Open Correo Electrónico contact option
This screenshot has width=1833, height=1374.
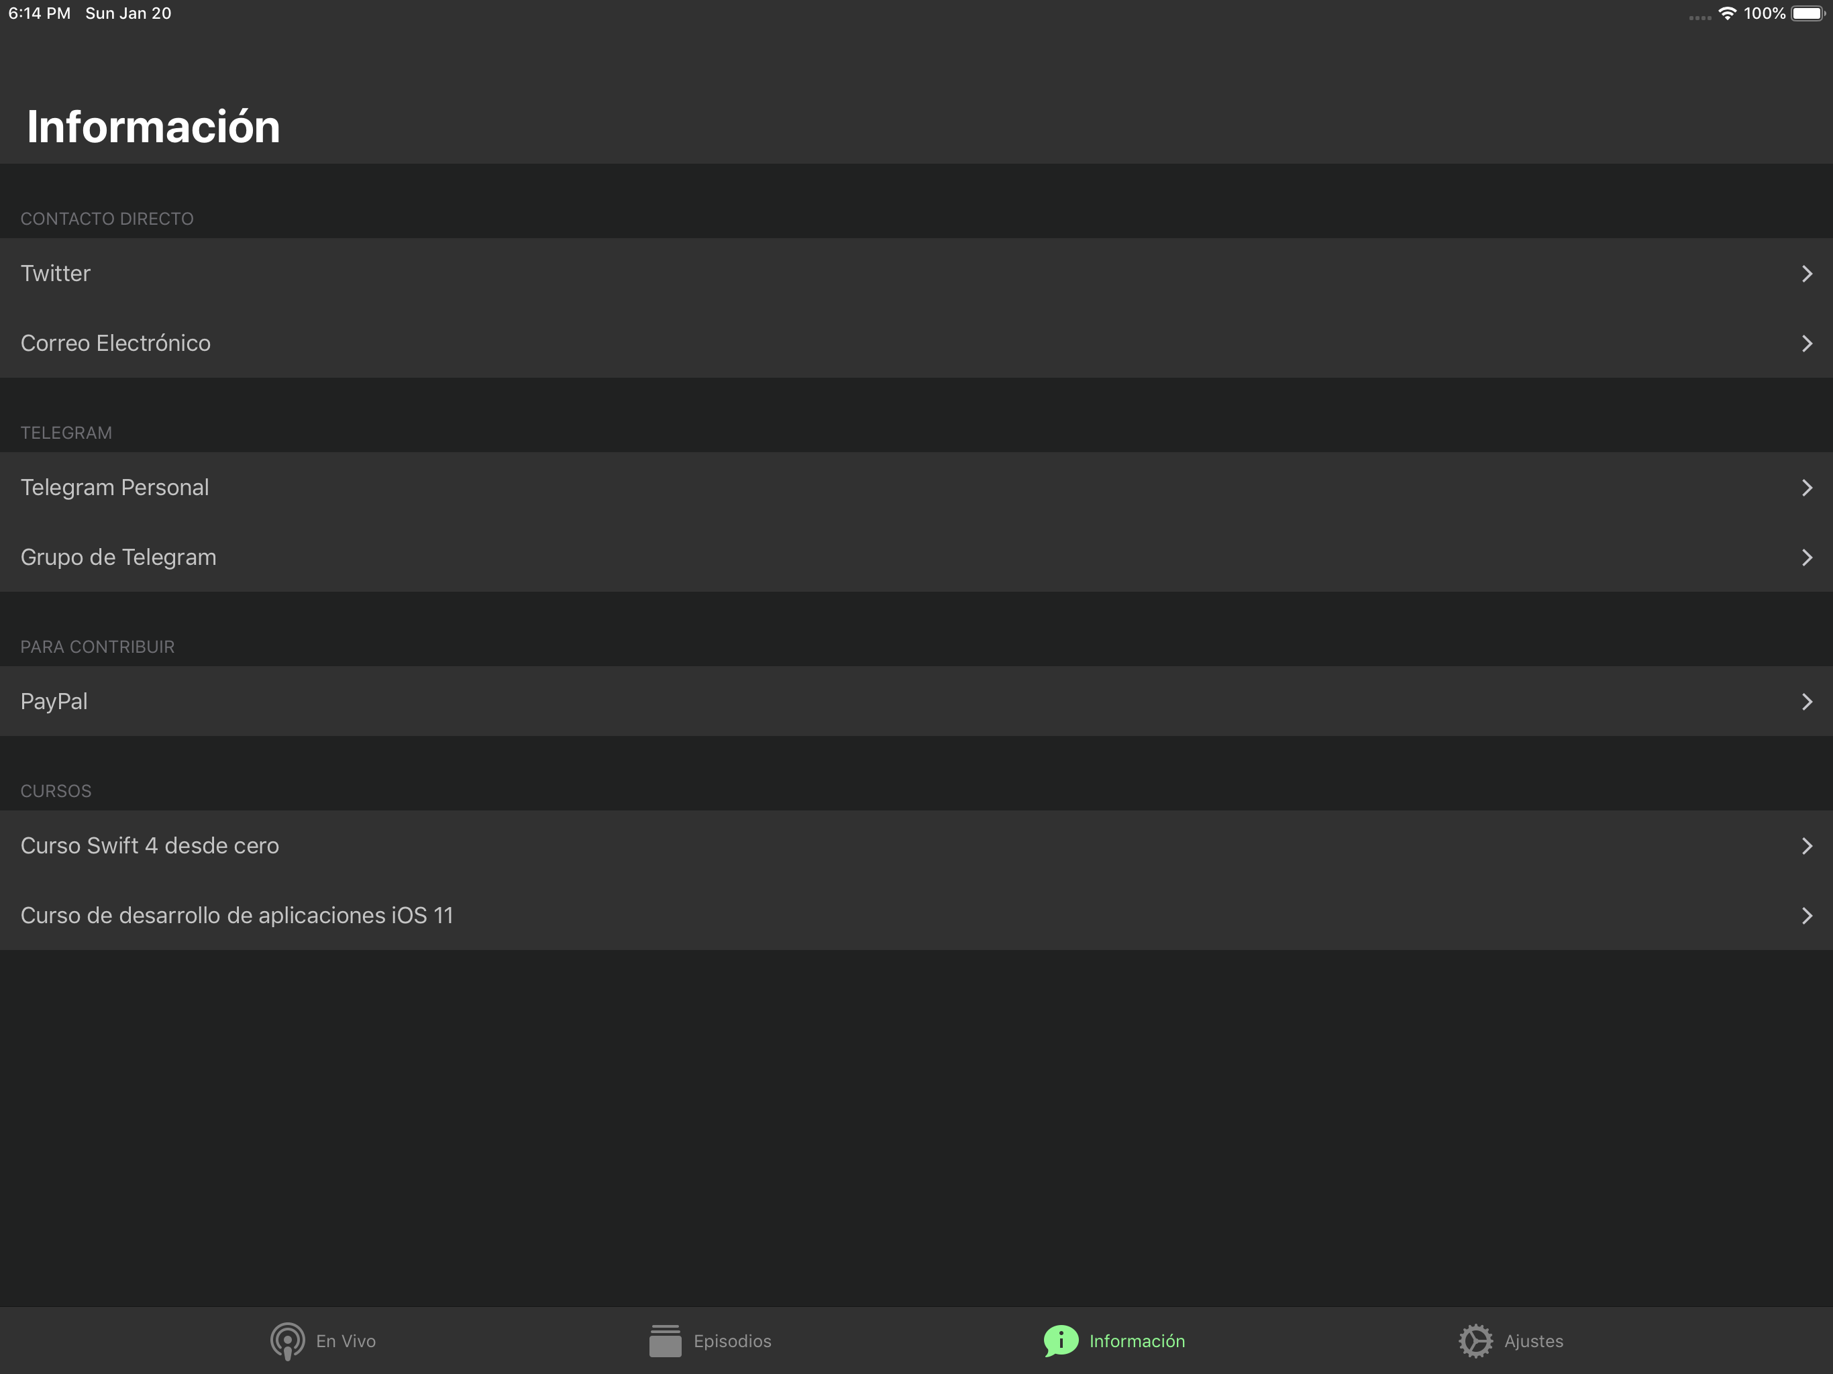point(917,343)
